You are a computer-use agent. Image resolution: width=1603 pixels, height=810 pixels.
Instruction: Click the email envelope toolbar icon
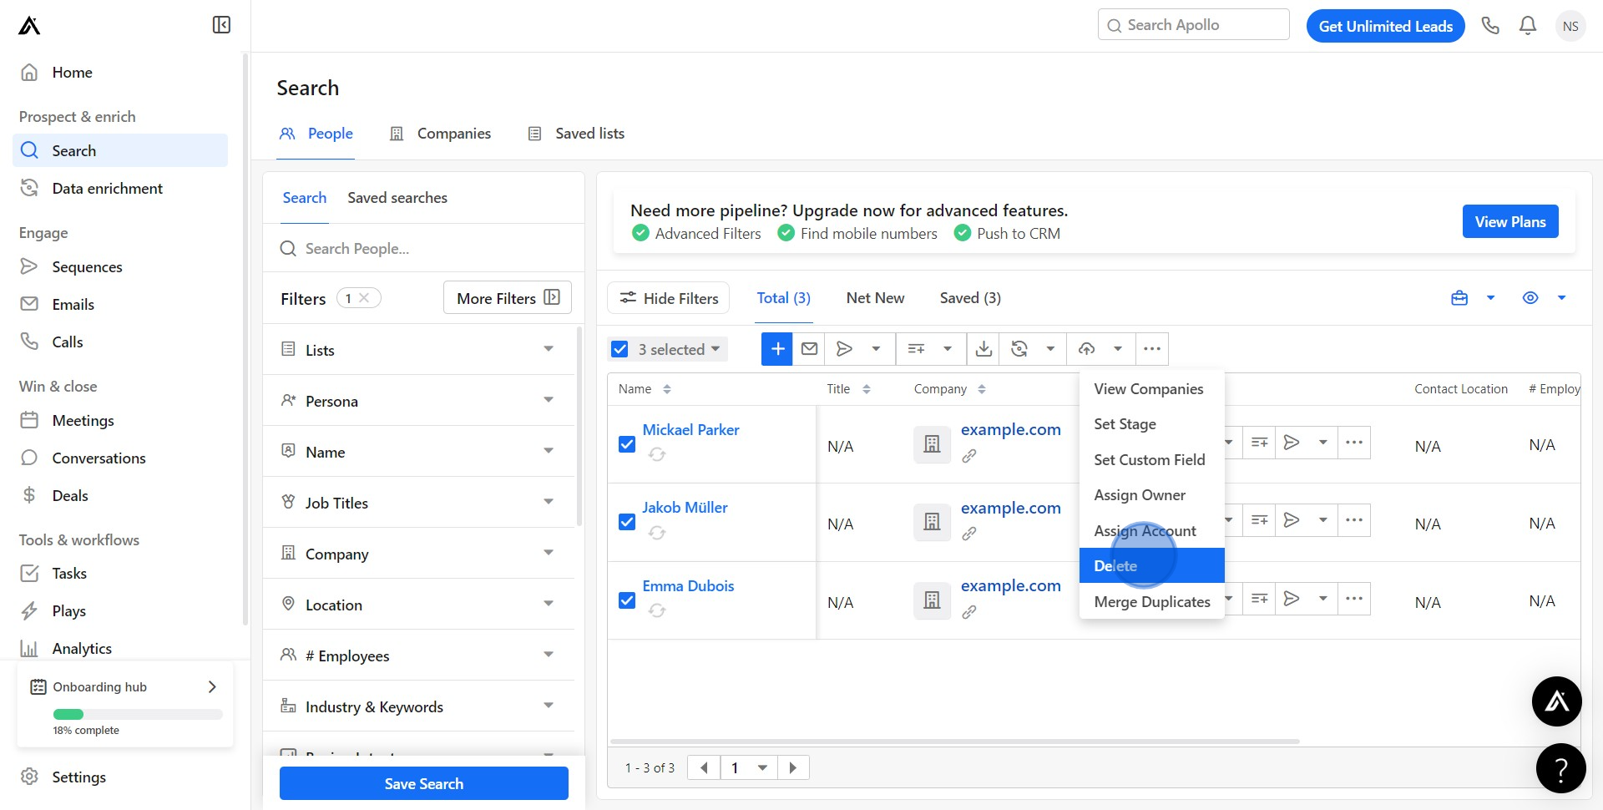pos(809,349)
